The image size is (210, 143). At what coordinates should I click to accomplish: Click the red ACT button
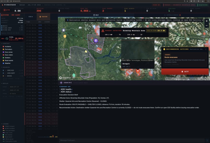[185, 72]
